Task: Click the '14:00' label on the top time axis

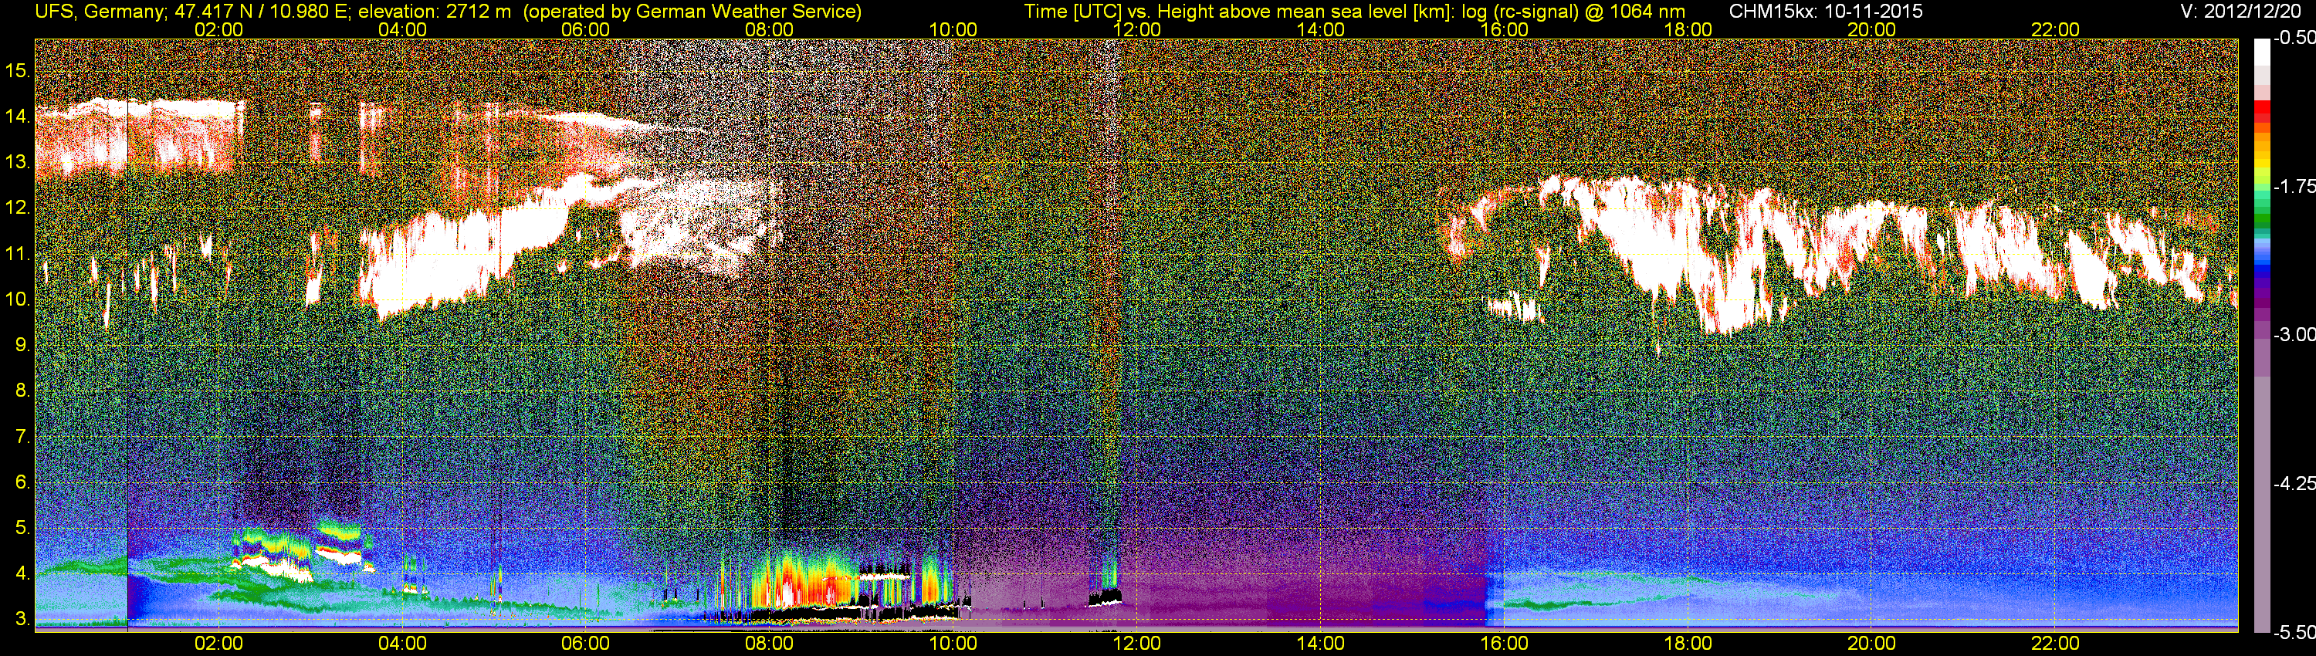Action: click(1321, 29)
